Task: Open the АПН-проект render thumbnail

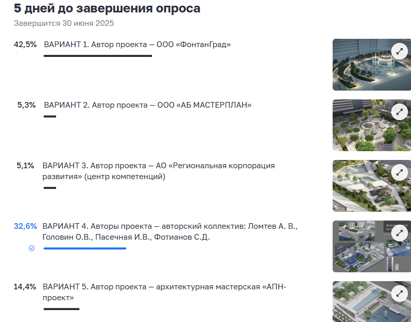Action: [372, 302]
